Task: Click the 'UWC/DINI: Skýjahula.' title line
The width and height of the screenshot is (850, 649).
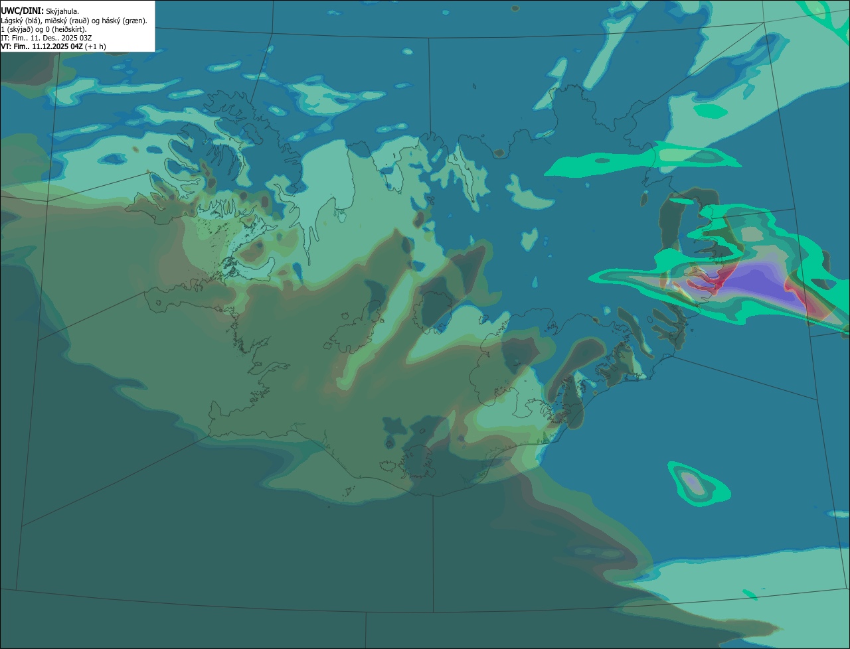Action: pyautogui.click(x=40, y=11)
